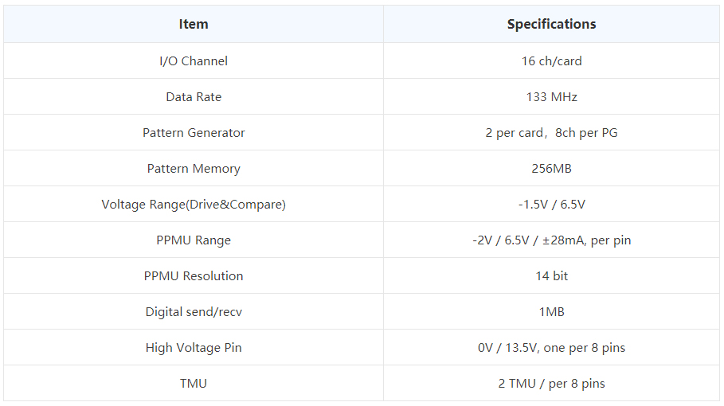Select the PPMU Range cell
This screenshot has height=406, width=724.
coord(194,240)
